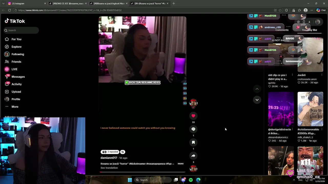Seek on the video progress bar
Image resolution: width=328 pixels, height=184 pixels.
[x=142, y=172]
